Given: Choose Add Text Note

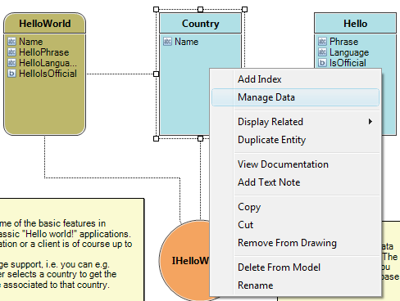Looking at the screenshot, I should point(295,182).
